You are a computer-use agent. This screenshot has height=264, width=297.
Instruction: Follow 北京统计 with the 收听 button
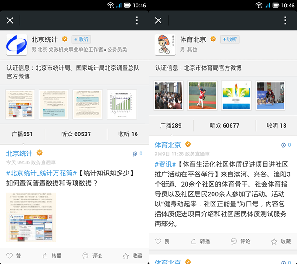tap(81, 39)
